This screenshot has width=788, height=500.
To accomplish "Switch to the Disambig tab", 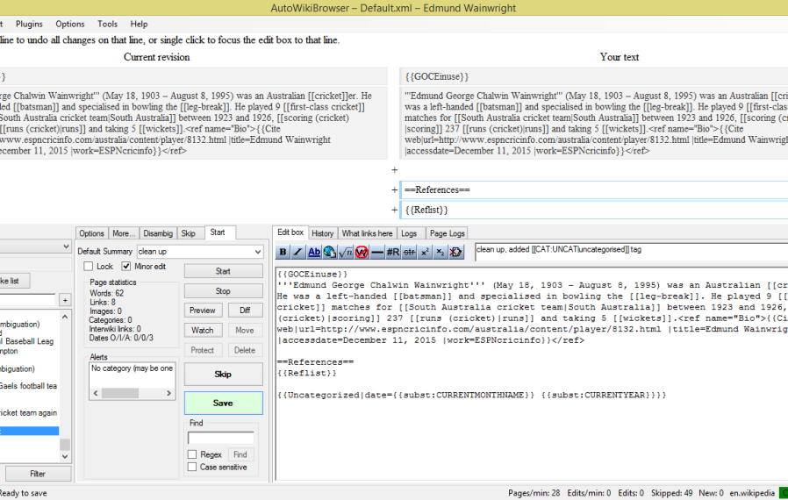I will [158, 233].
